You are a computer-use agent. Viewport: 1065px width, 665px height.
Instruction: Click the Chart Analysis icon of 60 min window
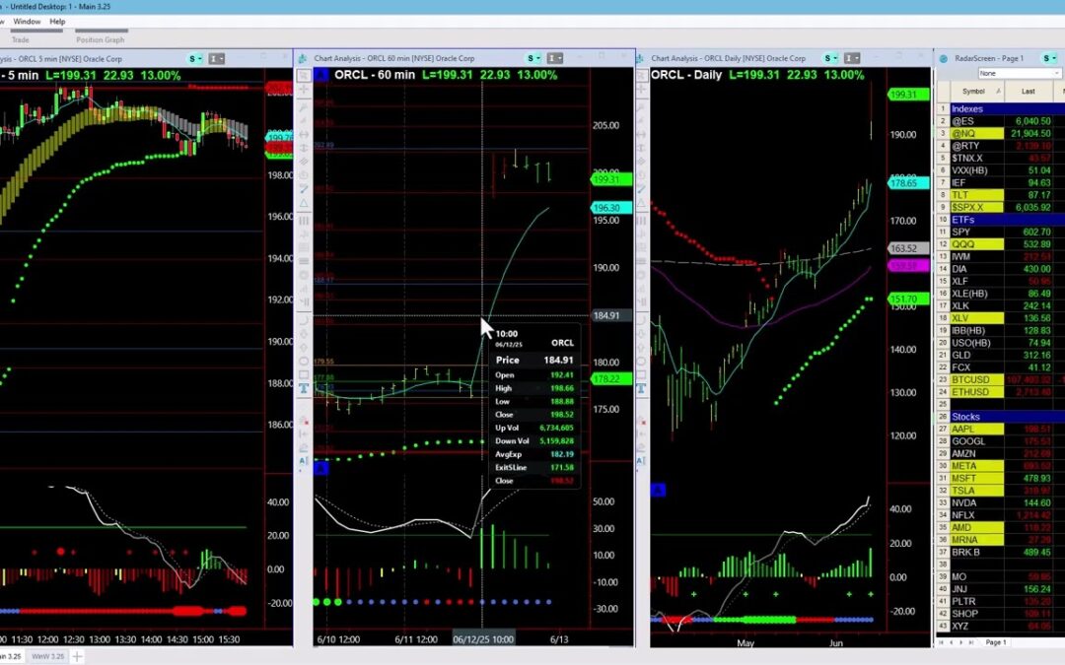pyautogui.click(x=303, y=58)
